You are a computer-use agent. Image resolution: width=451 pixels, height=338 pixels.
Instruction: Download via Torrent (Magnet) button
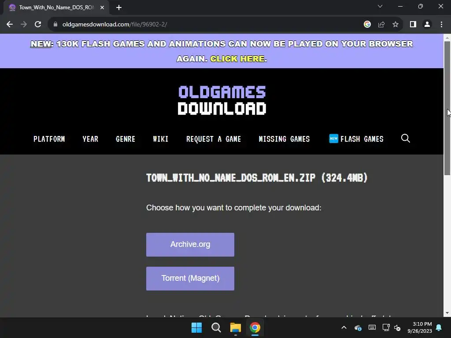(x=190, y=279)
